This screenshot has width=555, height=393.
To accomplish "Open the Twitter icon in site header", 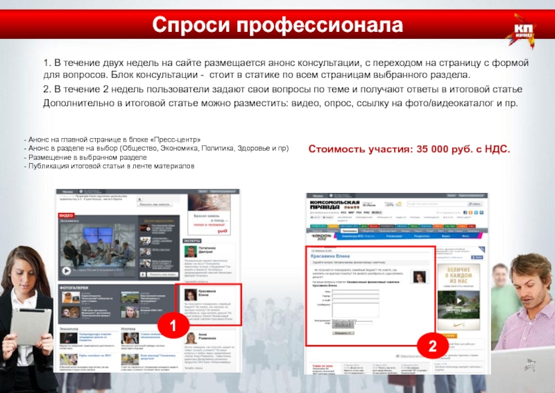I will click(x=476, y=212).
